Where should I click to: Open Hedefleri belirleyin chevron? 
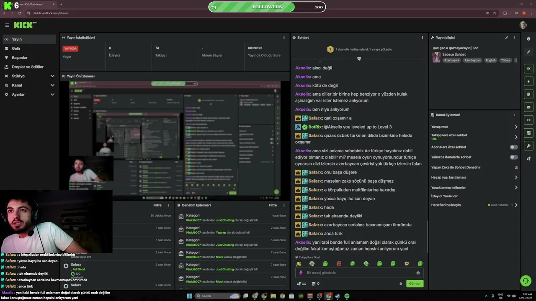coord(516,205)
